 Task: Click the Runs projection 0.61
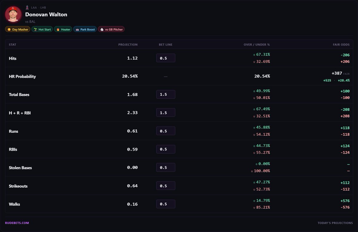coord(132,131)
